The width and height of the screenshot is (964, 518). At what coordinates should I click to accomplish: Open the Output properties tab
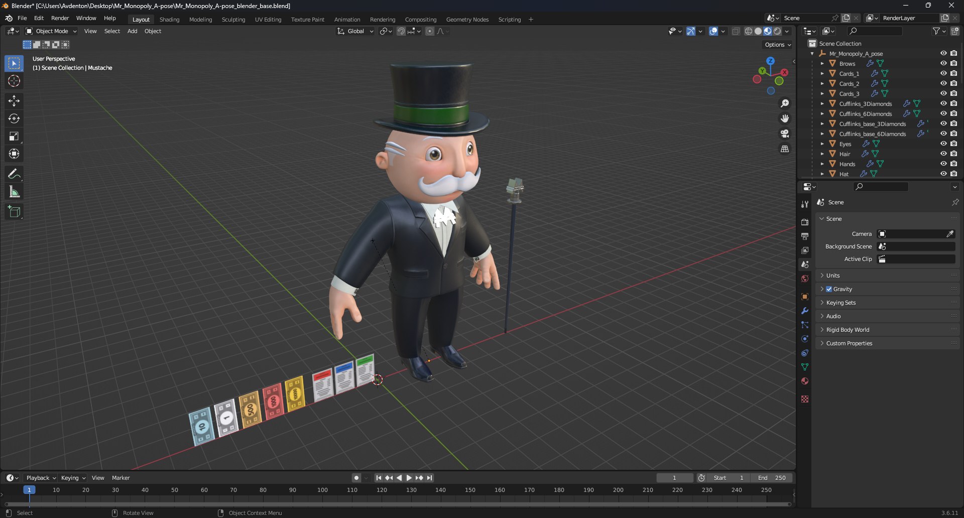click(805, 236)
